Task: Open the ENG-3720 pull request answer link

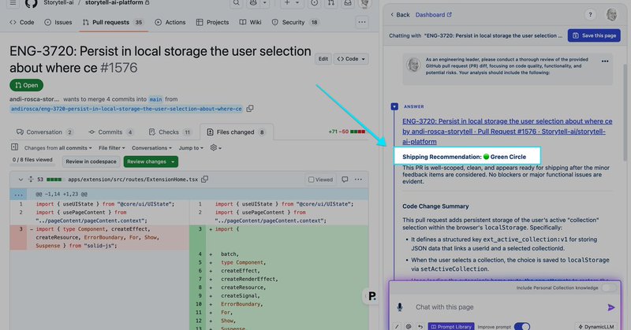Action: [507, 132]
